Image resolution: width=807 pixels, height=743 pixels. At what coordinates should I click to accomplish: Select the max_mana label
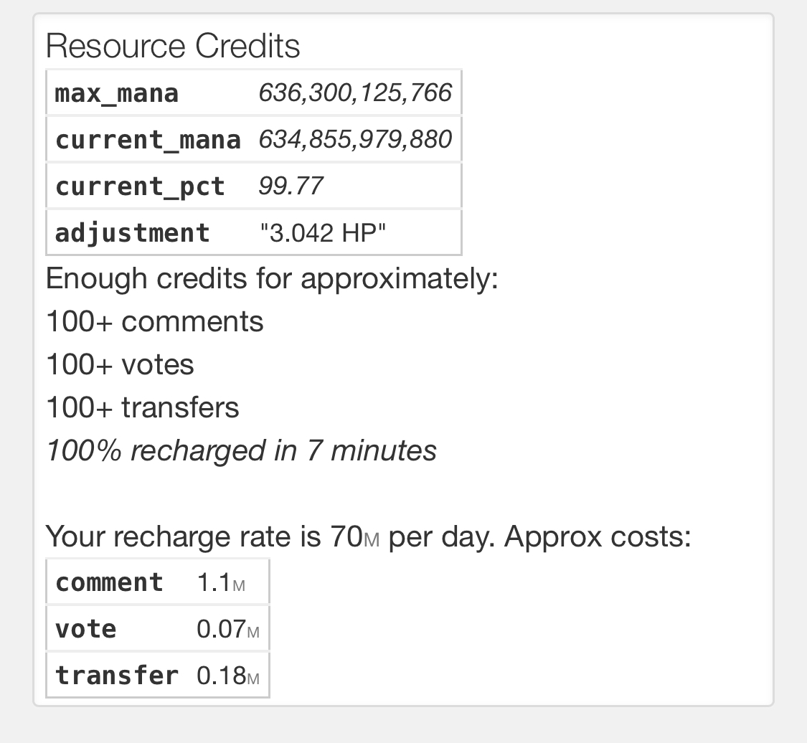pyautogui.click(x=117, y=93)
